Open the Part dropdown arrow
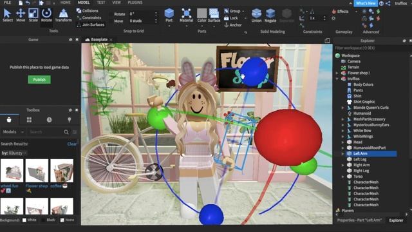 click(x=169, y=26)
